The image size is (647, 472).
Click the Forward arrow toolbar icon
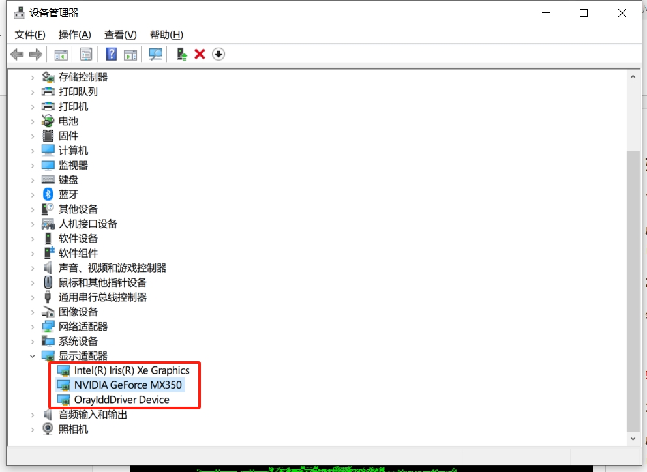point(36,54)
